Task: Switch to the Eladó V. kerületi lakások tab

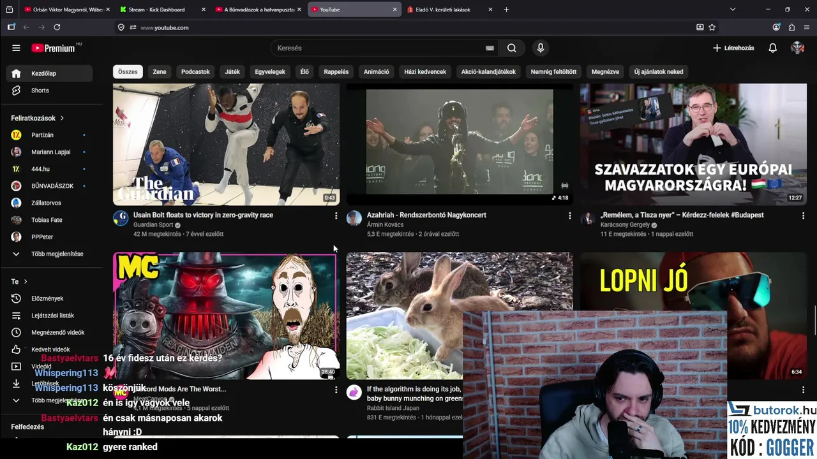Action: coord(449,10)
